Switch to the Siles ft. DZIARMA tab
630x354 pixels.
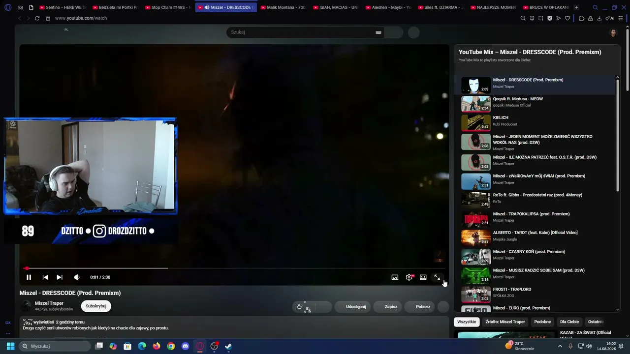pyautogui.click(x=441, y=7)
